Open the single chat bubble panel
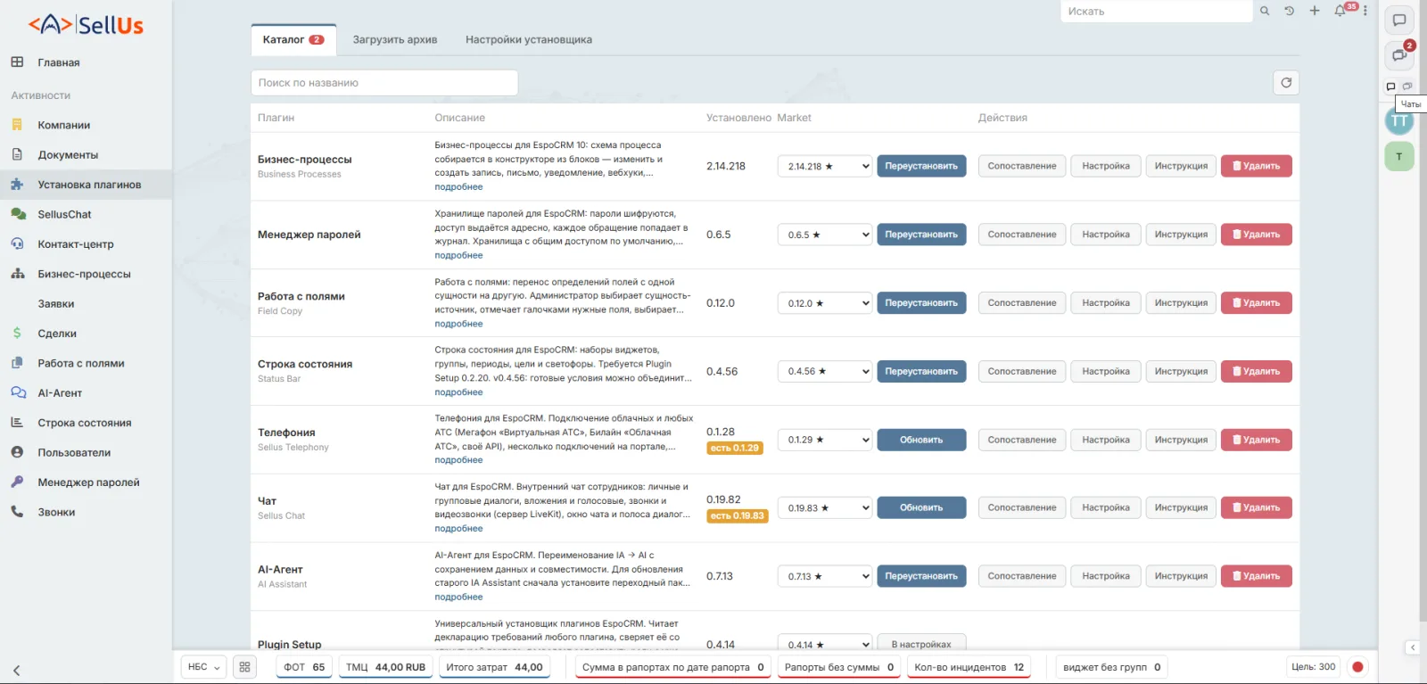 point(1399,20)
